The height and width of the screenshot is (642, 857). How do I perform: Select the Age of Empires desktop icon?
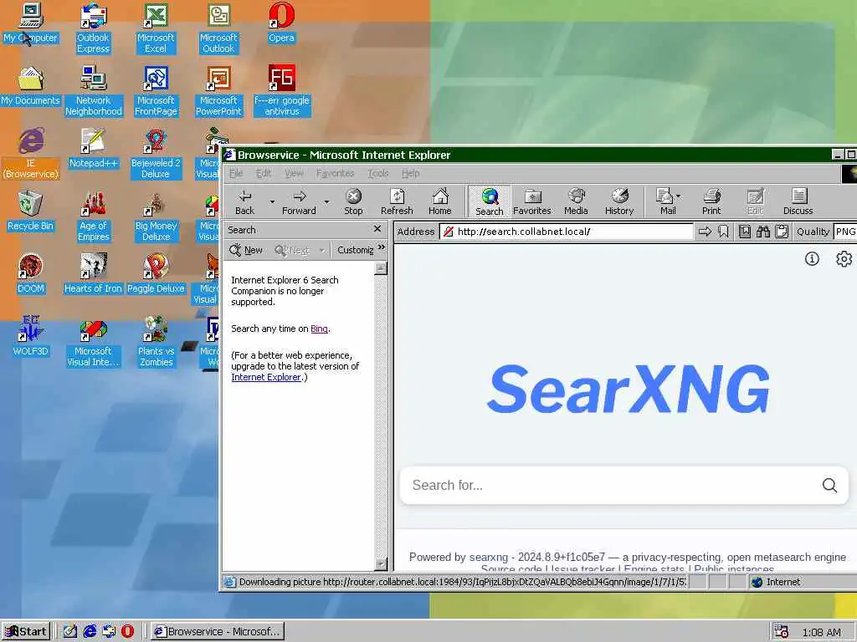[93, 217]
